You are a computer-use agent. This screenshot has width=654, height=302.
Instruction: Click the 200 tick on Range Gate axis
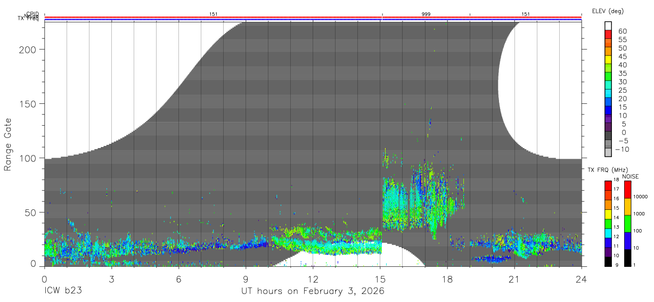[x=29, y=49]
